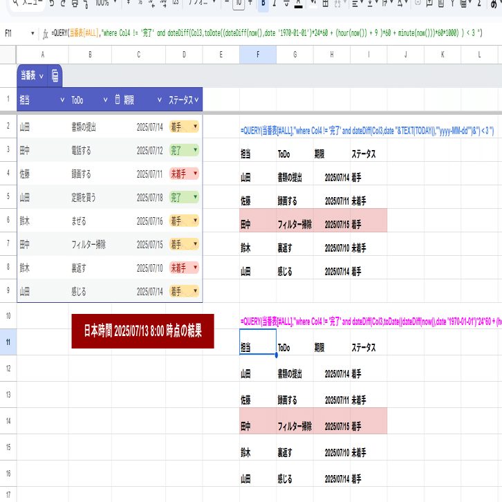Open the zoom 100% dropdown
Image resolution: width=502 pixels, height=502 pixels.
(106, 3)
